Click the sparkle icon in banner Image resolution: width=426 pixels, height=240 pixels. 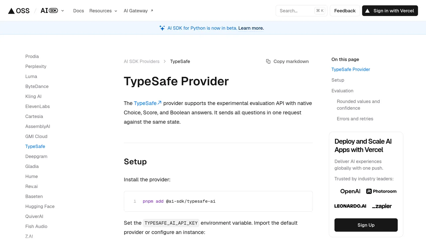coord(162,28)
